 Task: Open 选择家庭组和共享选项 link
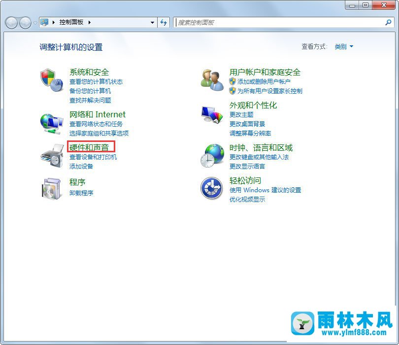[99, 133]
